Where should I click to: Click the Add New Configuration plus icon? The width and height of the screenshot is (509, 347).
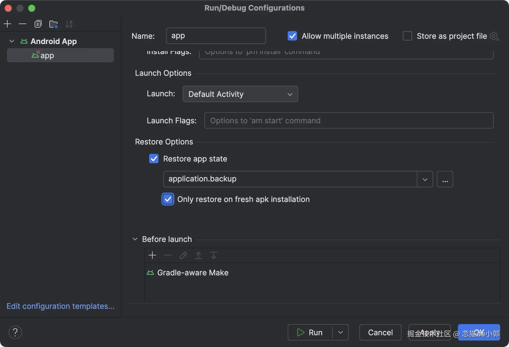coord(7,24)
